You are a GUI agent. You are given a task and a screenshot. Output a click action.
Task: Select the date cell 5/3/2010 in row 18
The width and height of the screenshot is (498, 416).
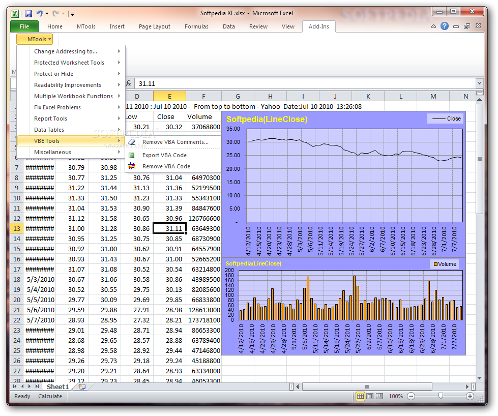point(40,279)
